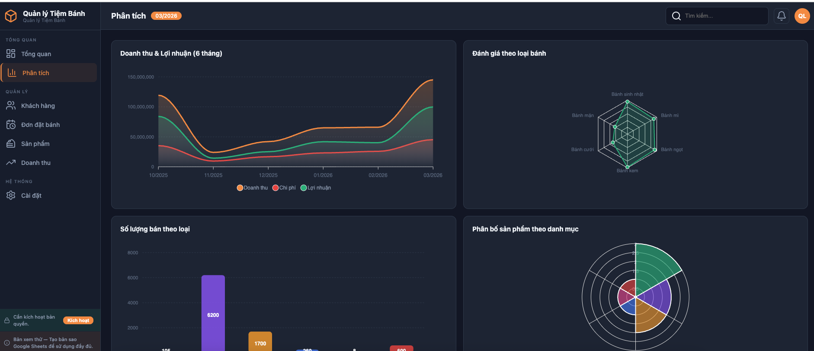Click the orange cube app logo
Image resolution: width=814 pixels, height=351 pixels.
tap(11, 16)
